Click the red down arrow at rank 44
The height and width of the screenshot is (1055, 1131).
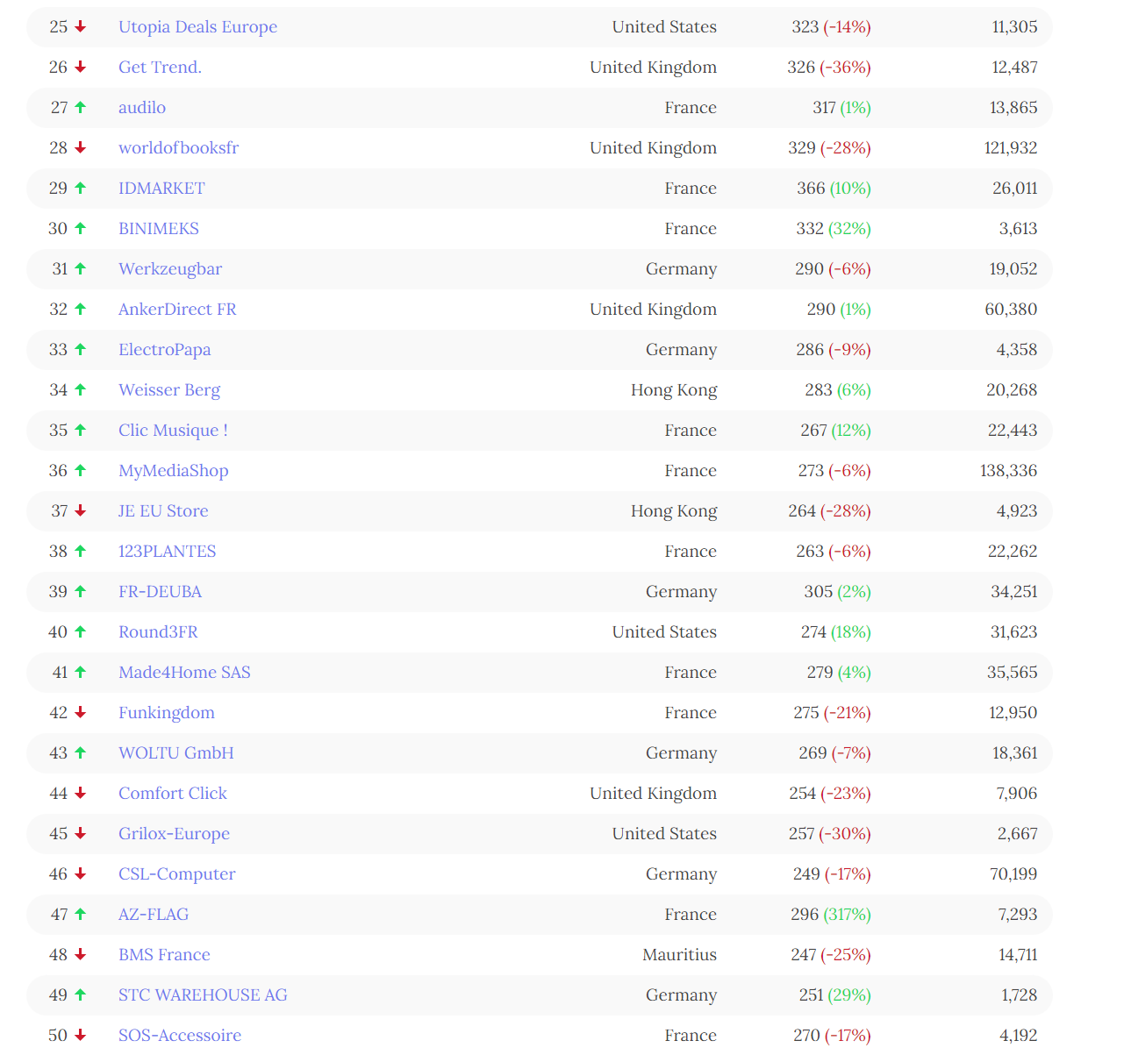81,794
